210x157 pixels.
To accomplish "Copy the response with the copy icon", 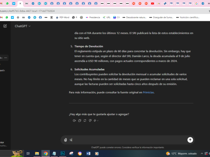I will click(x=79, y=120).
